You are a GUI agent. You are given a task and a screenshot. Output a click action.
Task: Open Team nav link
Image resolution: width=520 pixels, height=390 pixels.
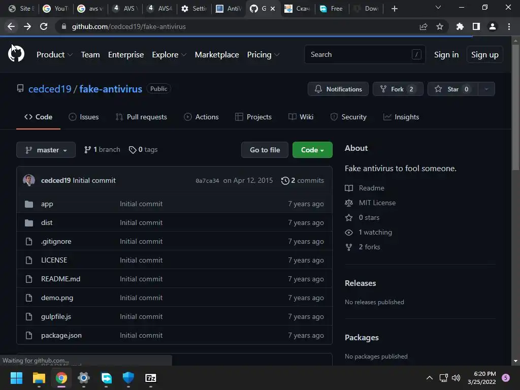90,55
